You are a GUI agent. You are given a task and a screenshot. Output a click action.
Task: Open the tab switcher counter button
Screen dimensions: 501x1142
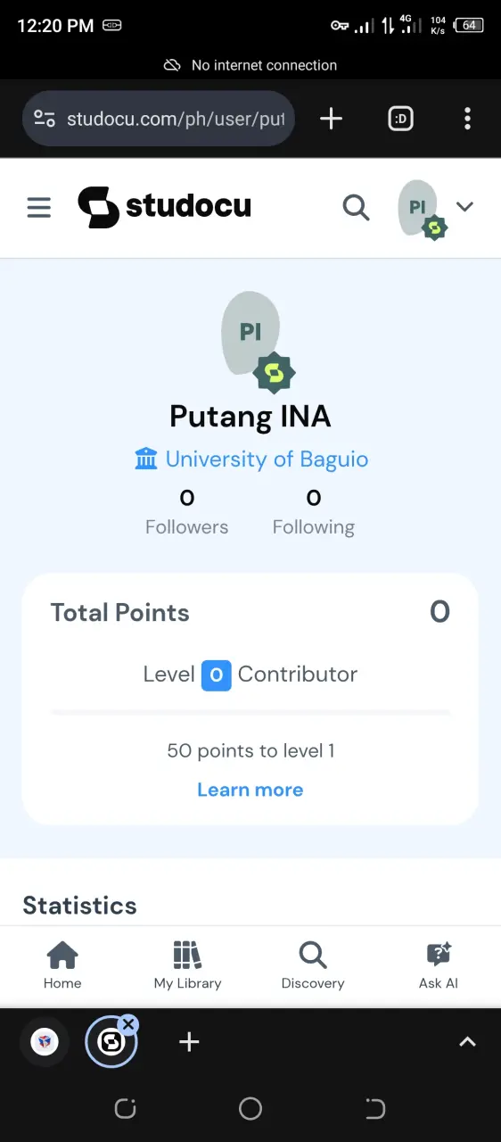point(400,119)
